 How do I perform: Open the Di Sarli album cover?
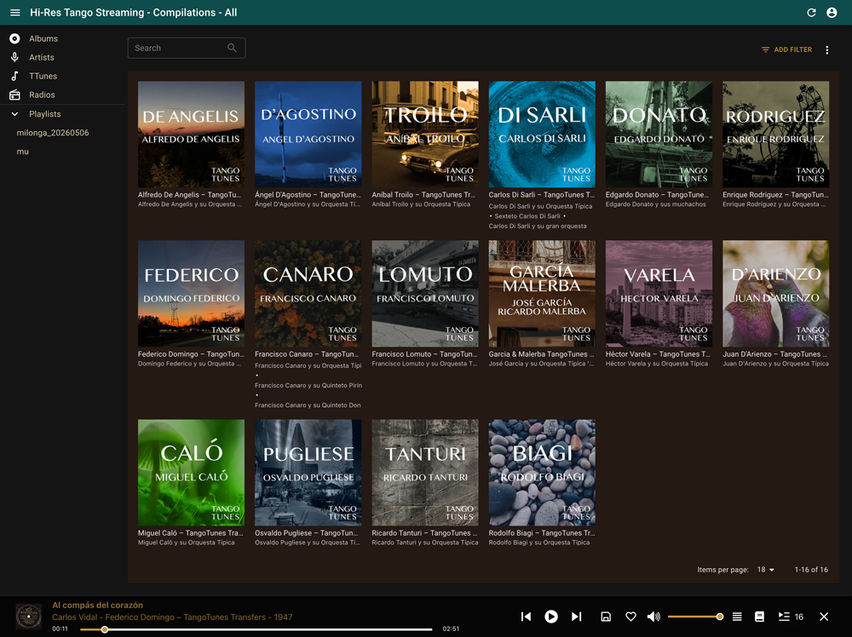[x=542, y=135]
